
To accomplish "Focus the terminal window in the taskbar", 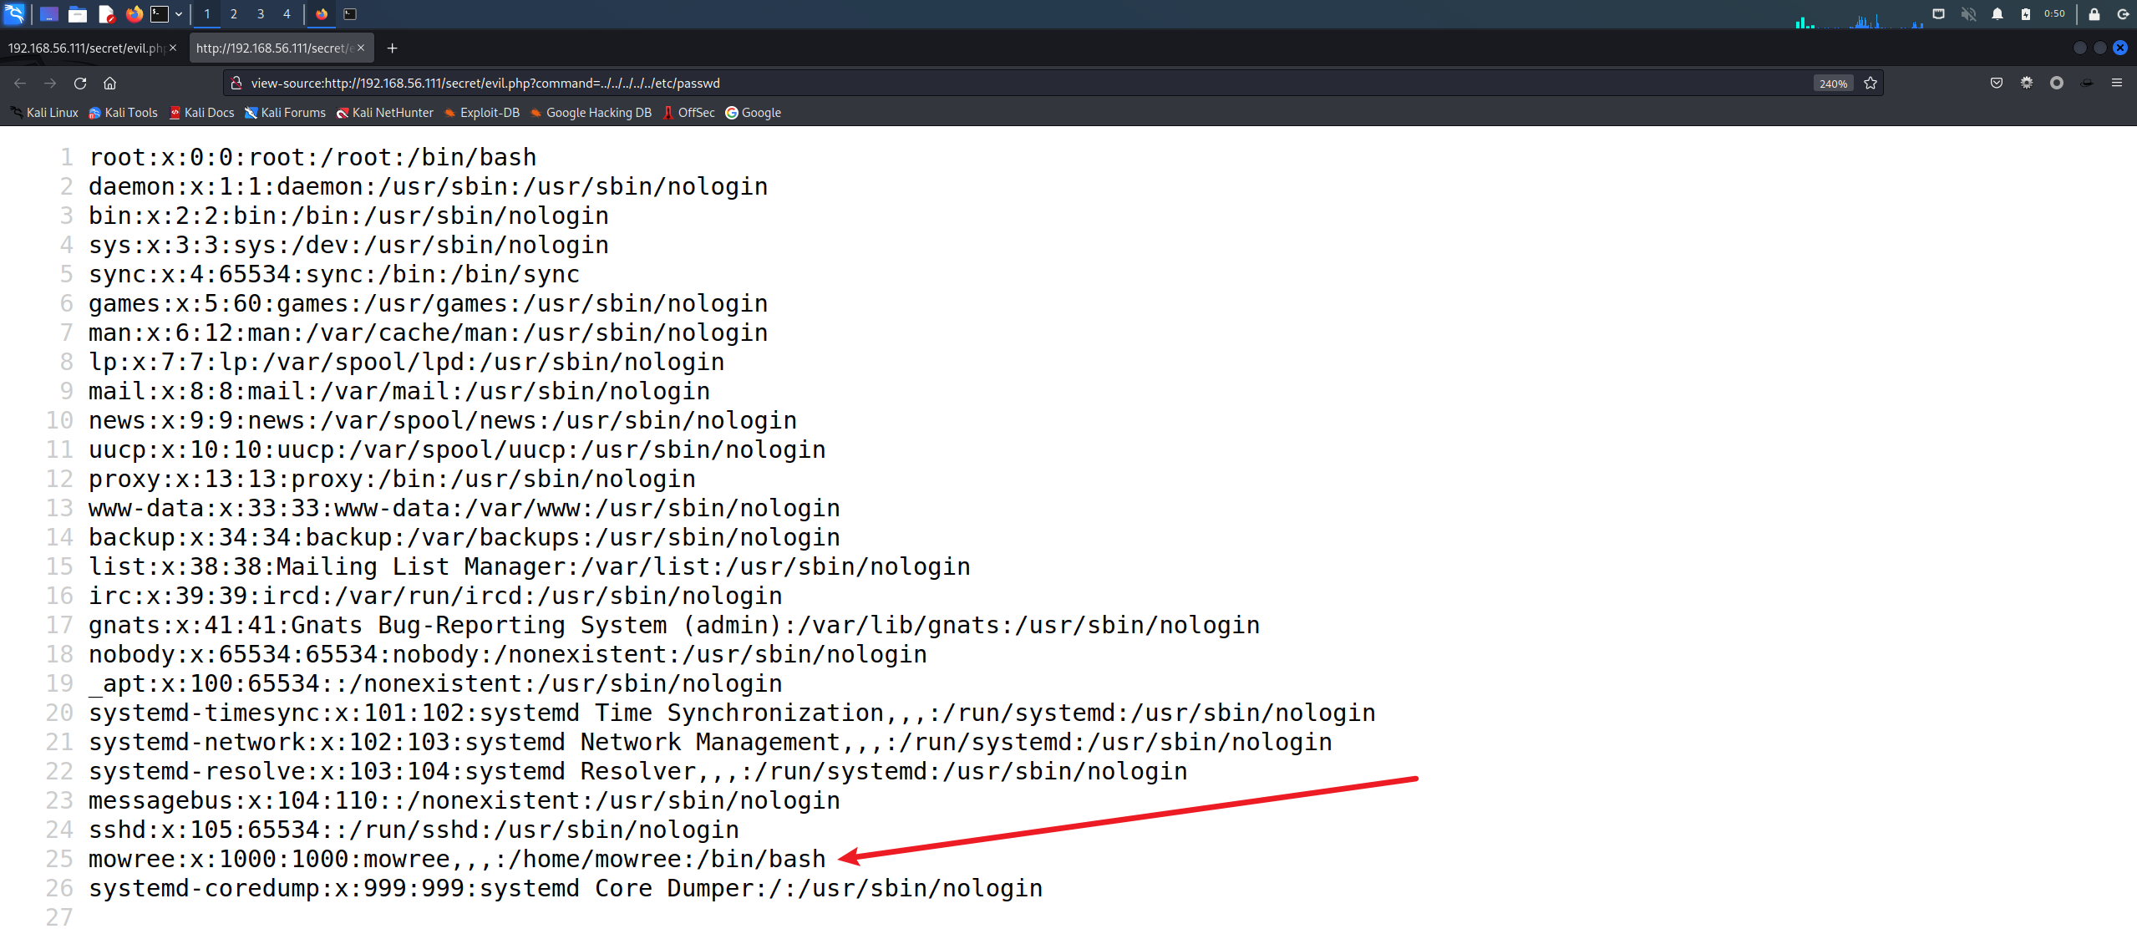I will 350,13.
